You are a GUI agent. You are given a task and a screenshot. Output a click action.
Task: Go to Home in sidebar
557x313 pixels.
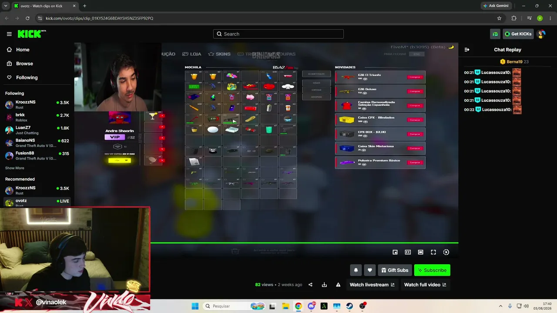(37, 50)
